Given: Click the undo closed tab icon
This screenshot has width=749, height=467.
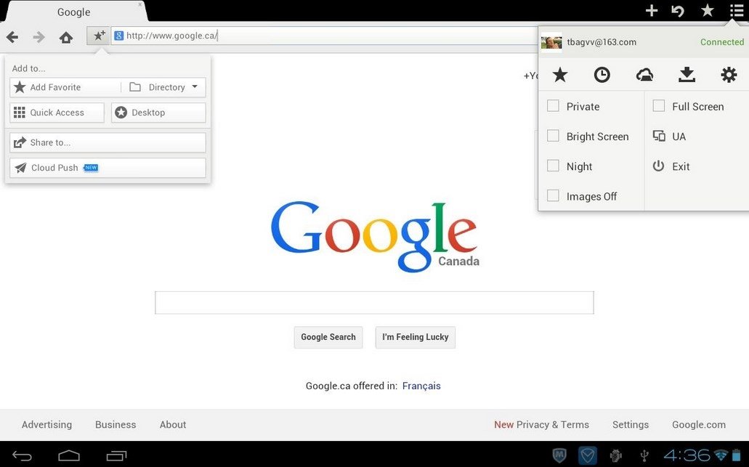Looking at the screenshot, I should click(678, 10).
